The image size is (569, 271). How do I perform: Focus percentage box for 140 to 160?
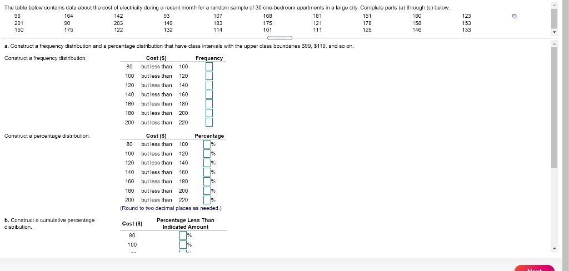coord(207,172)
